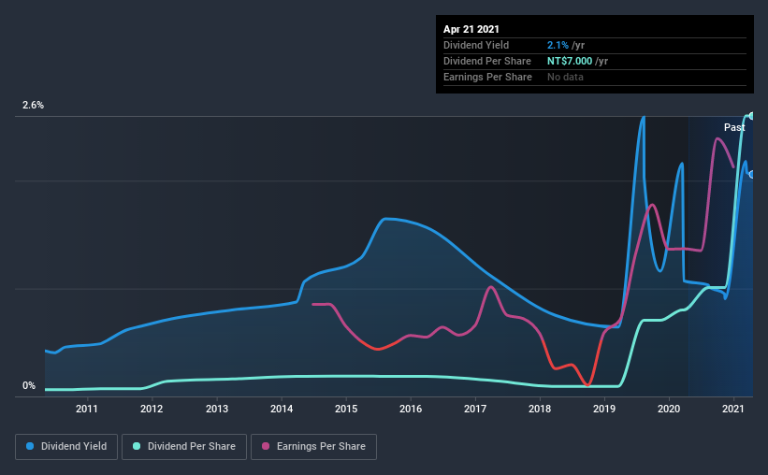Click the 2.1% dividend yield value

558,45
